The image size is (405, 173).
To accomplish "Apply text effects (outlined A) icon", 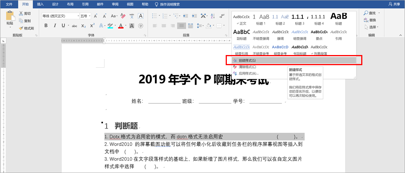I will (101, 25).
